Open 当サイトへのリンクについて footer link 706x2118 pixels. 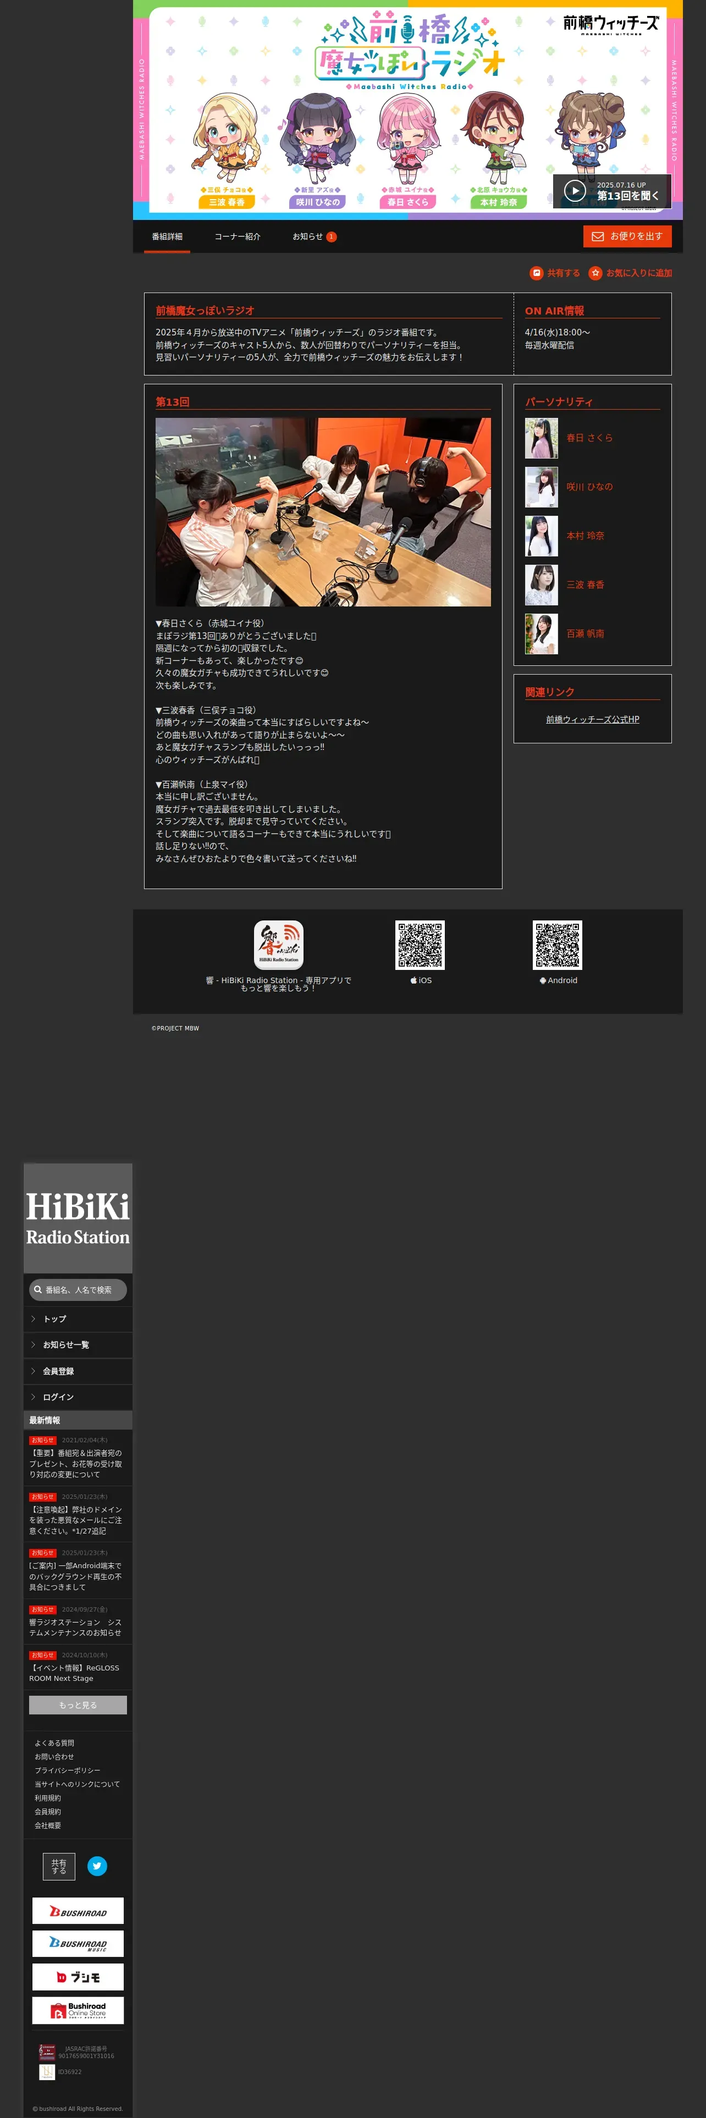pyautogui.click(x=78, y=1784)
